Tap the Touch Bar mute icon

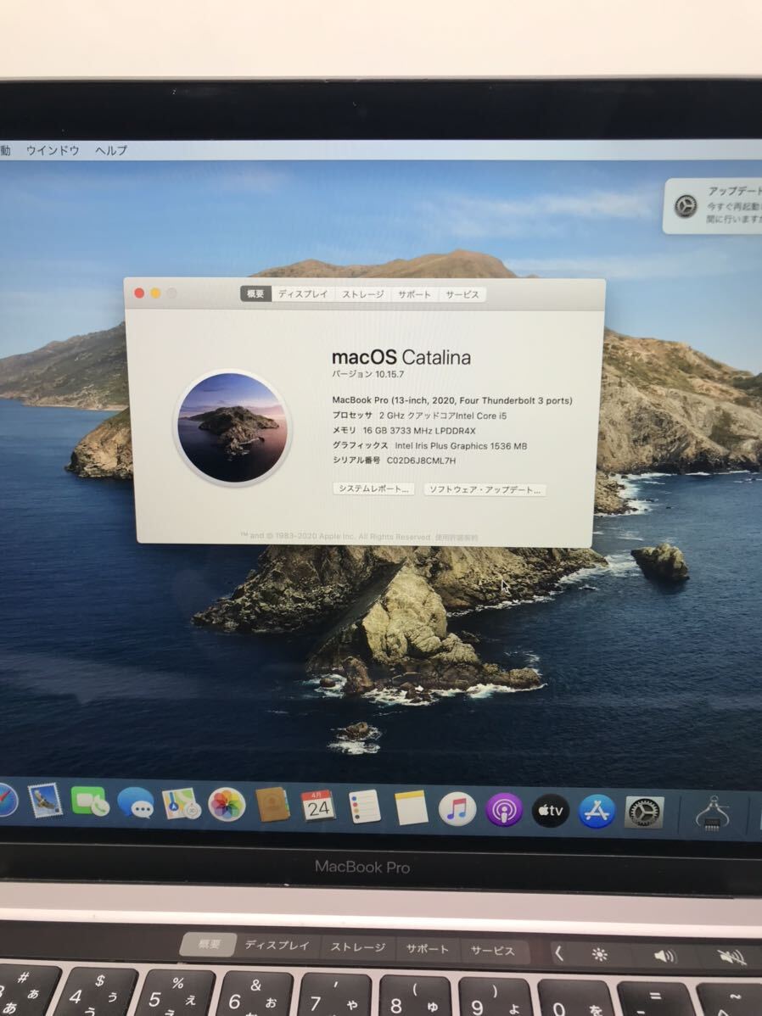731,957
